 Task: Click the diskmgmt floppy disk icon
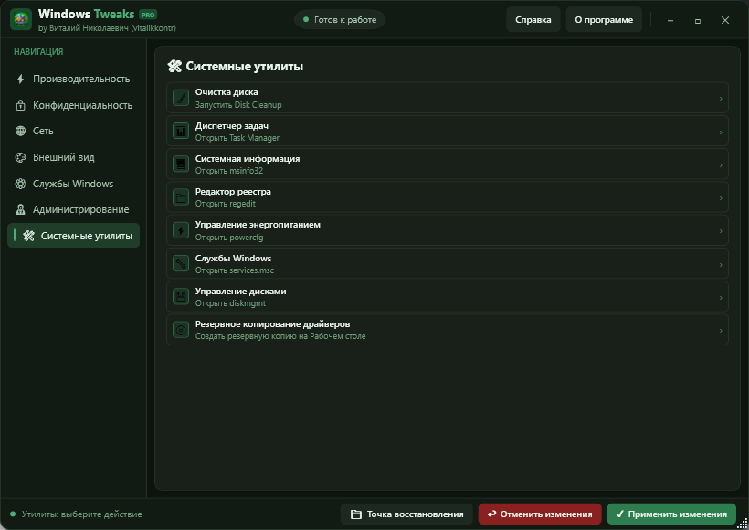pyautogui.click(x=181, y=297)
